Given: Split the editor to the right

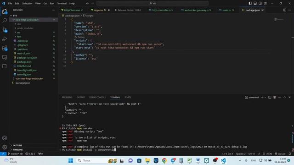Looking at the screenshot, I should coord(285,10).
